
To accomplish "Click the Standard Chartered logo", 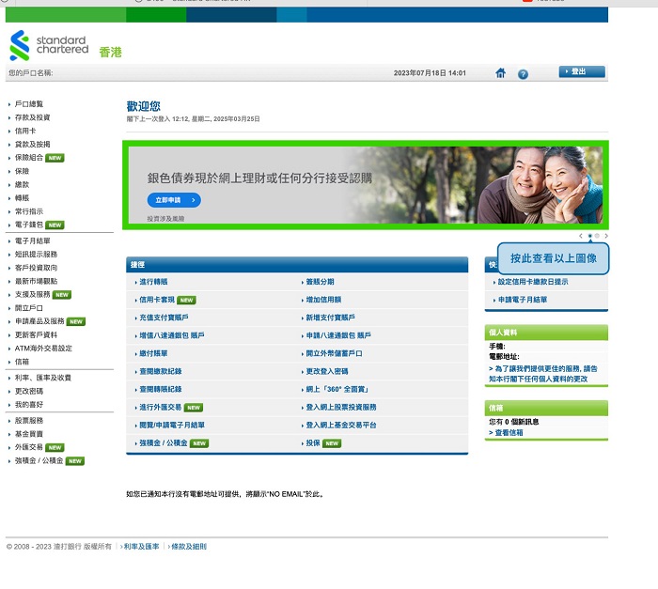I will pos(49,46).
